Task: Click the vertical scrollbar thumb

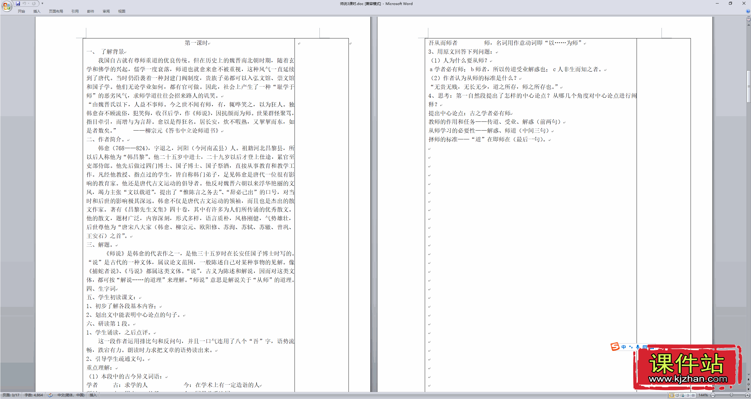Action: 749,87
